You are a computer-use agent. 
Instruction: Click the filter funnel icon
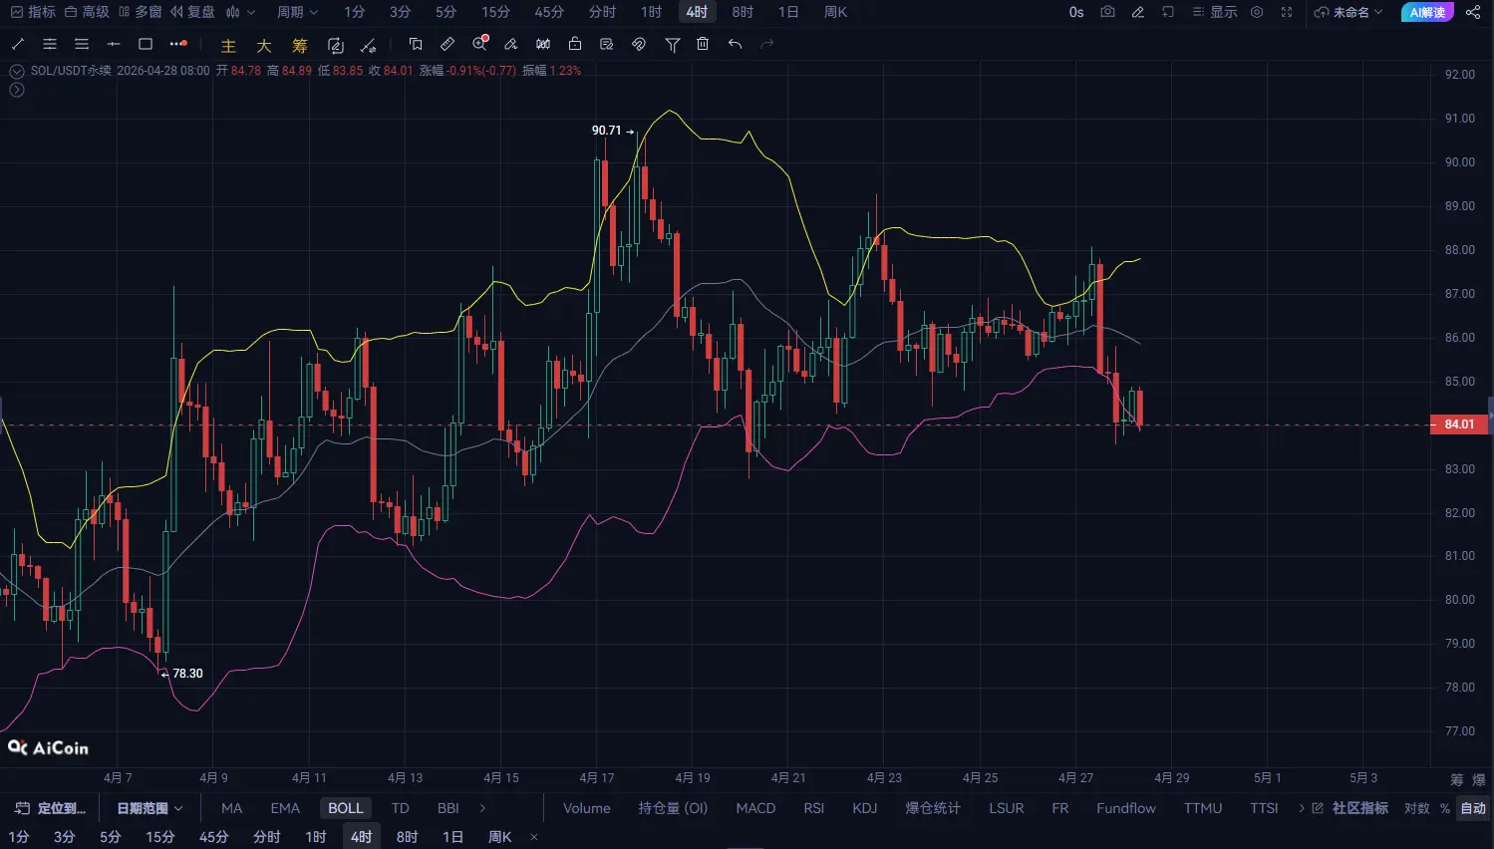click(673, 44)
